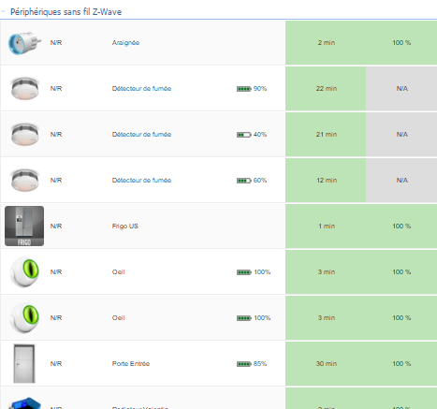Click the 22 min green status cell

[x=326, y=89]
